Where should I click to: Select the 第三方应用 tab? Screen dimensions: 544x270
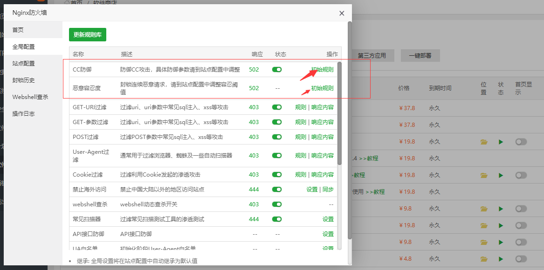(372, 56)
